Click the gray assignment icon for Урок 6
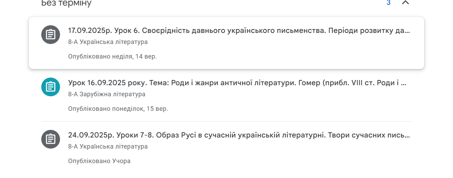 51,35
